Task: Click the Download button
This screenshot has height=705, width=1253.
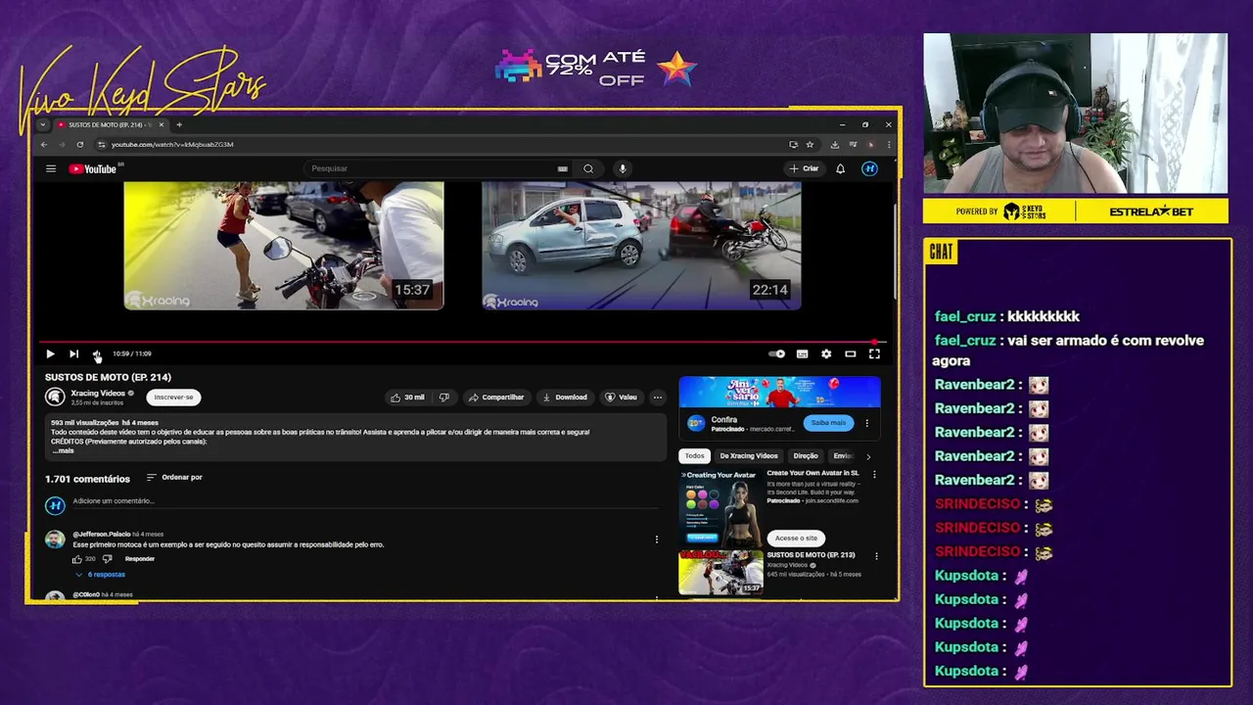Action: click(565, 397)
